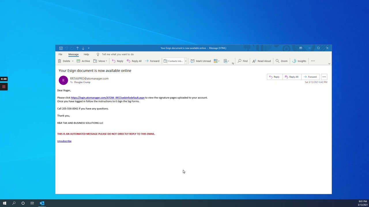Click the Find magnifier button
369x207 pixels.
coord(242,61)
